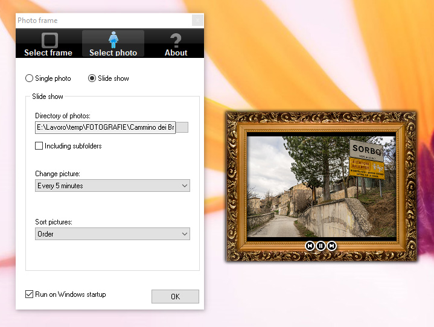Skip to previous photo in the frame
434x327 pixels.
(x=310, y=246)
